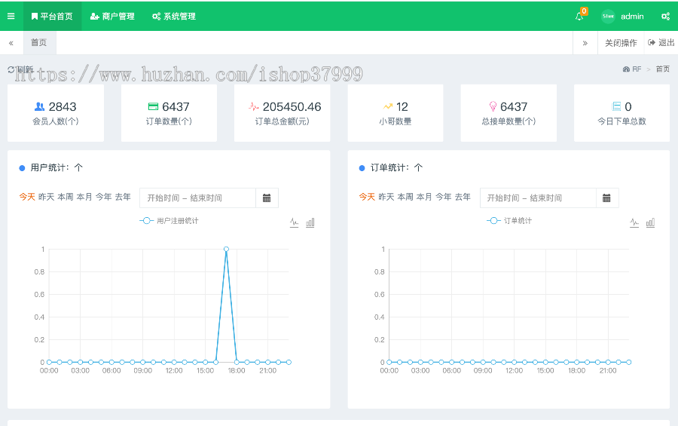Select 今天 in 用户统计 filters
This screenshot has height=426, width=678.
27,197
